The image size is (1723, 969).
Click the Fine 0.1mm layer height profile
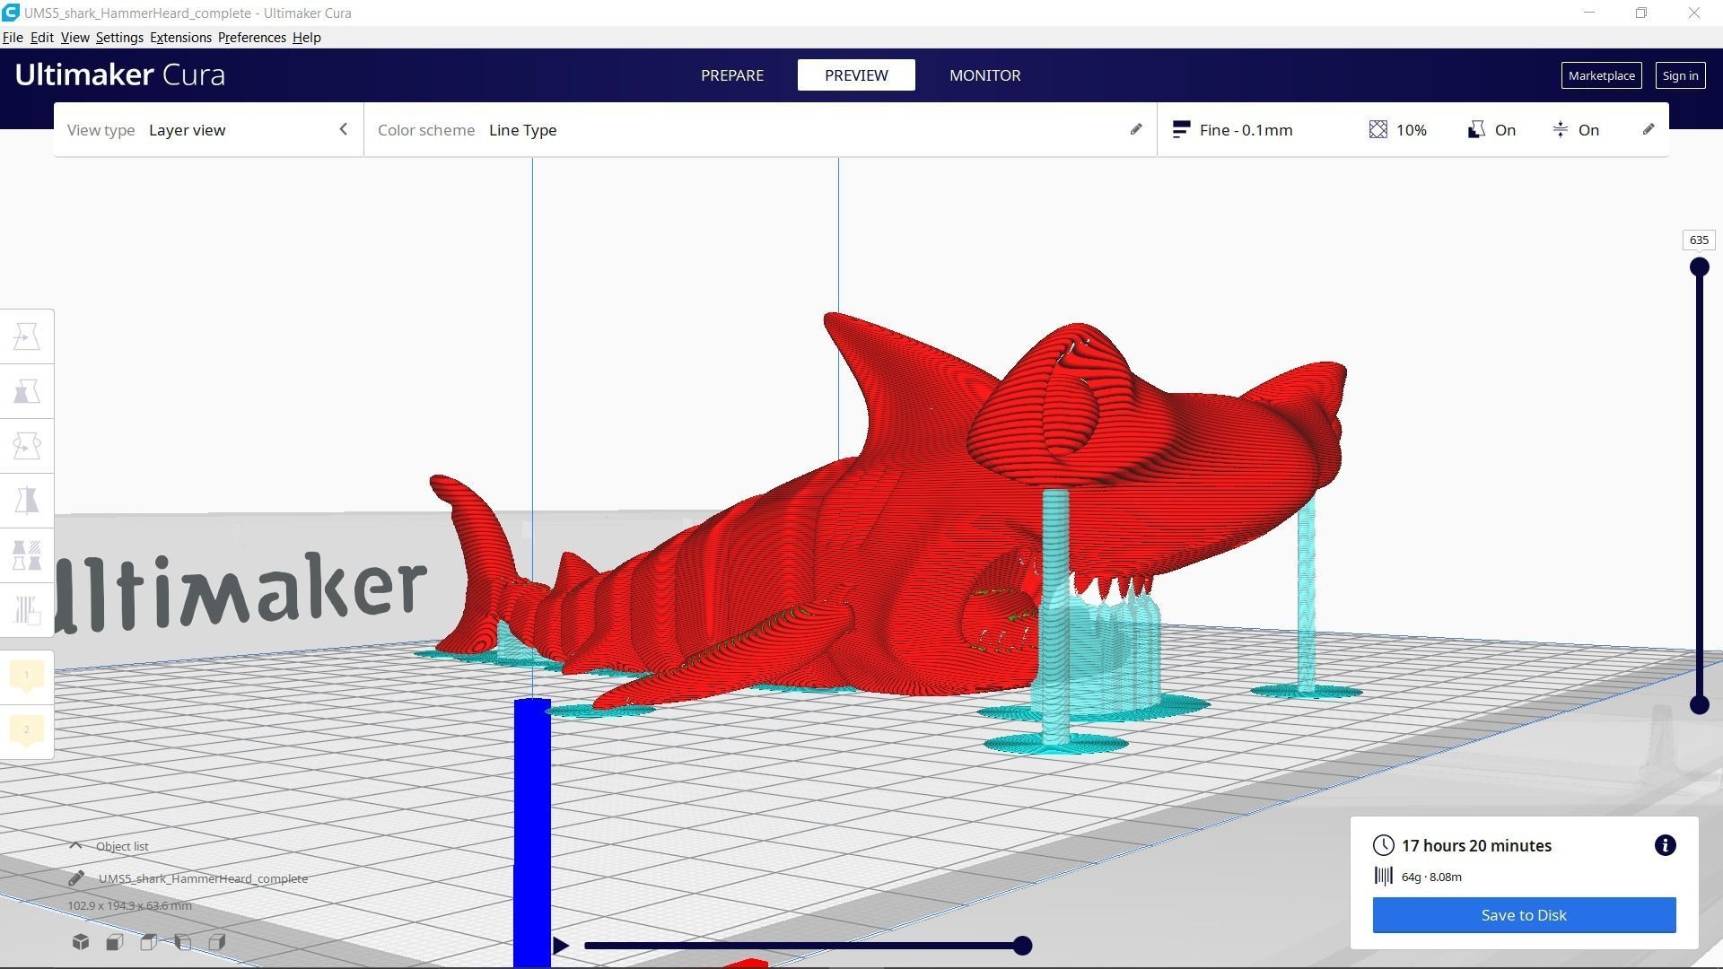(x=1233, y=130)
